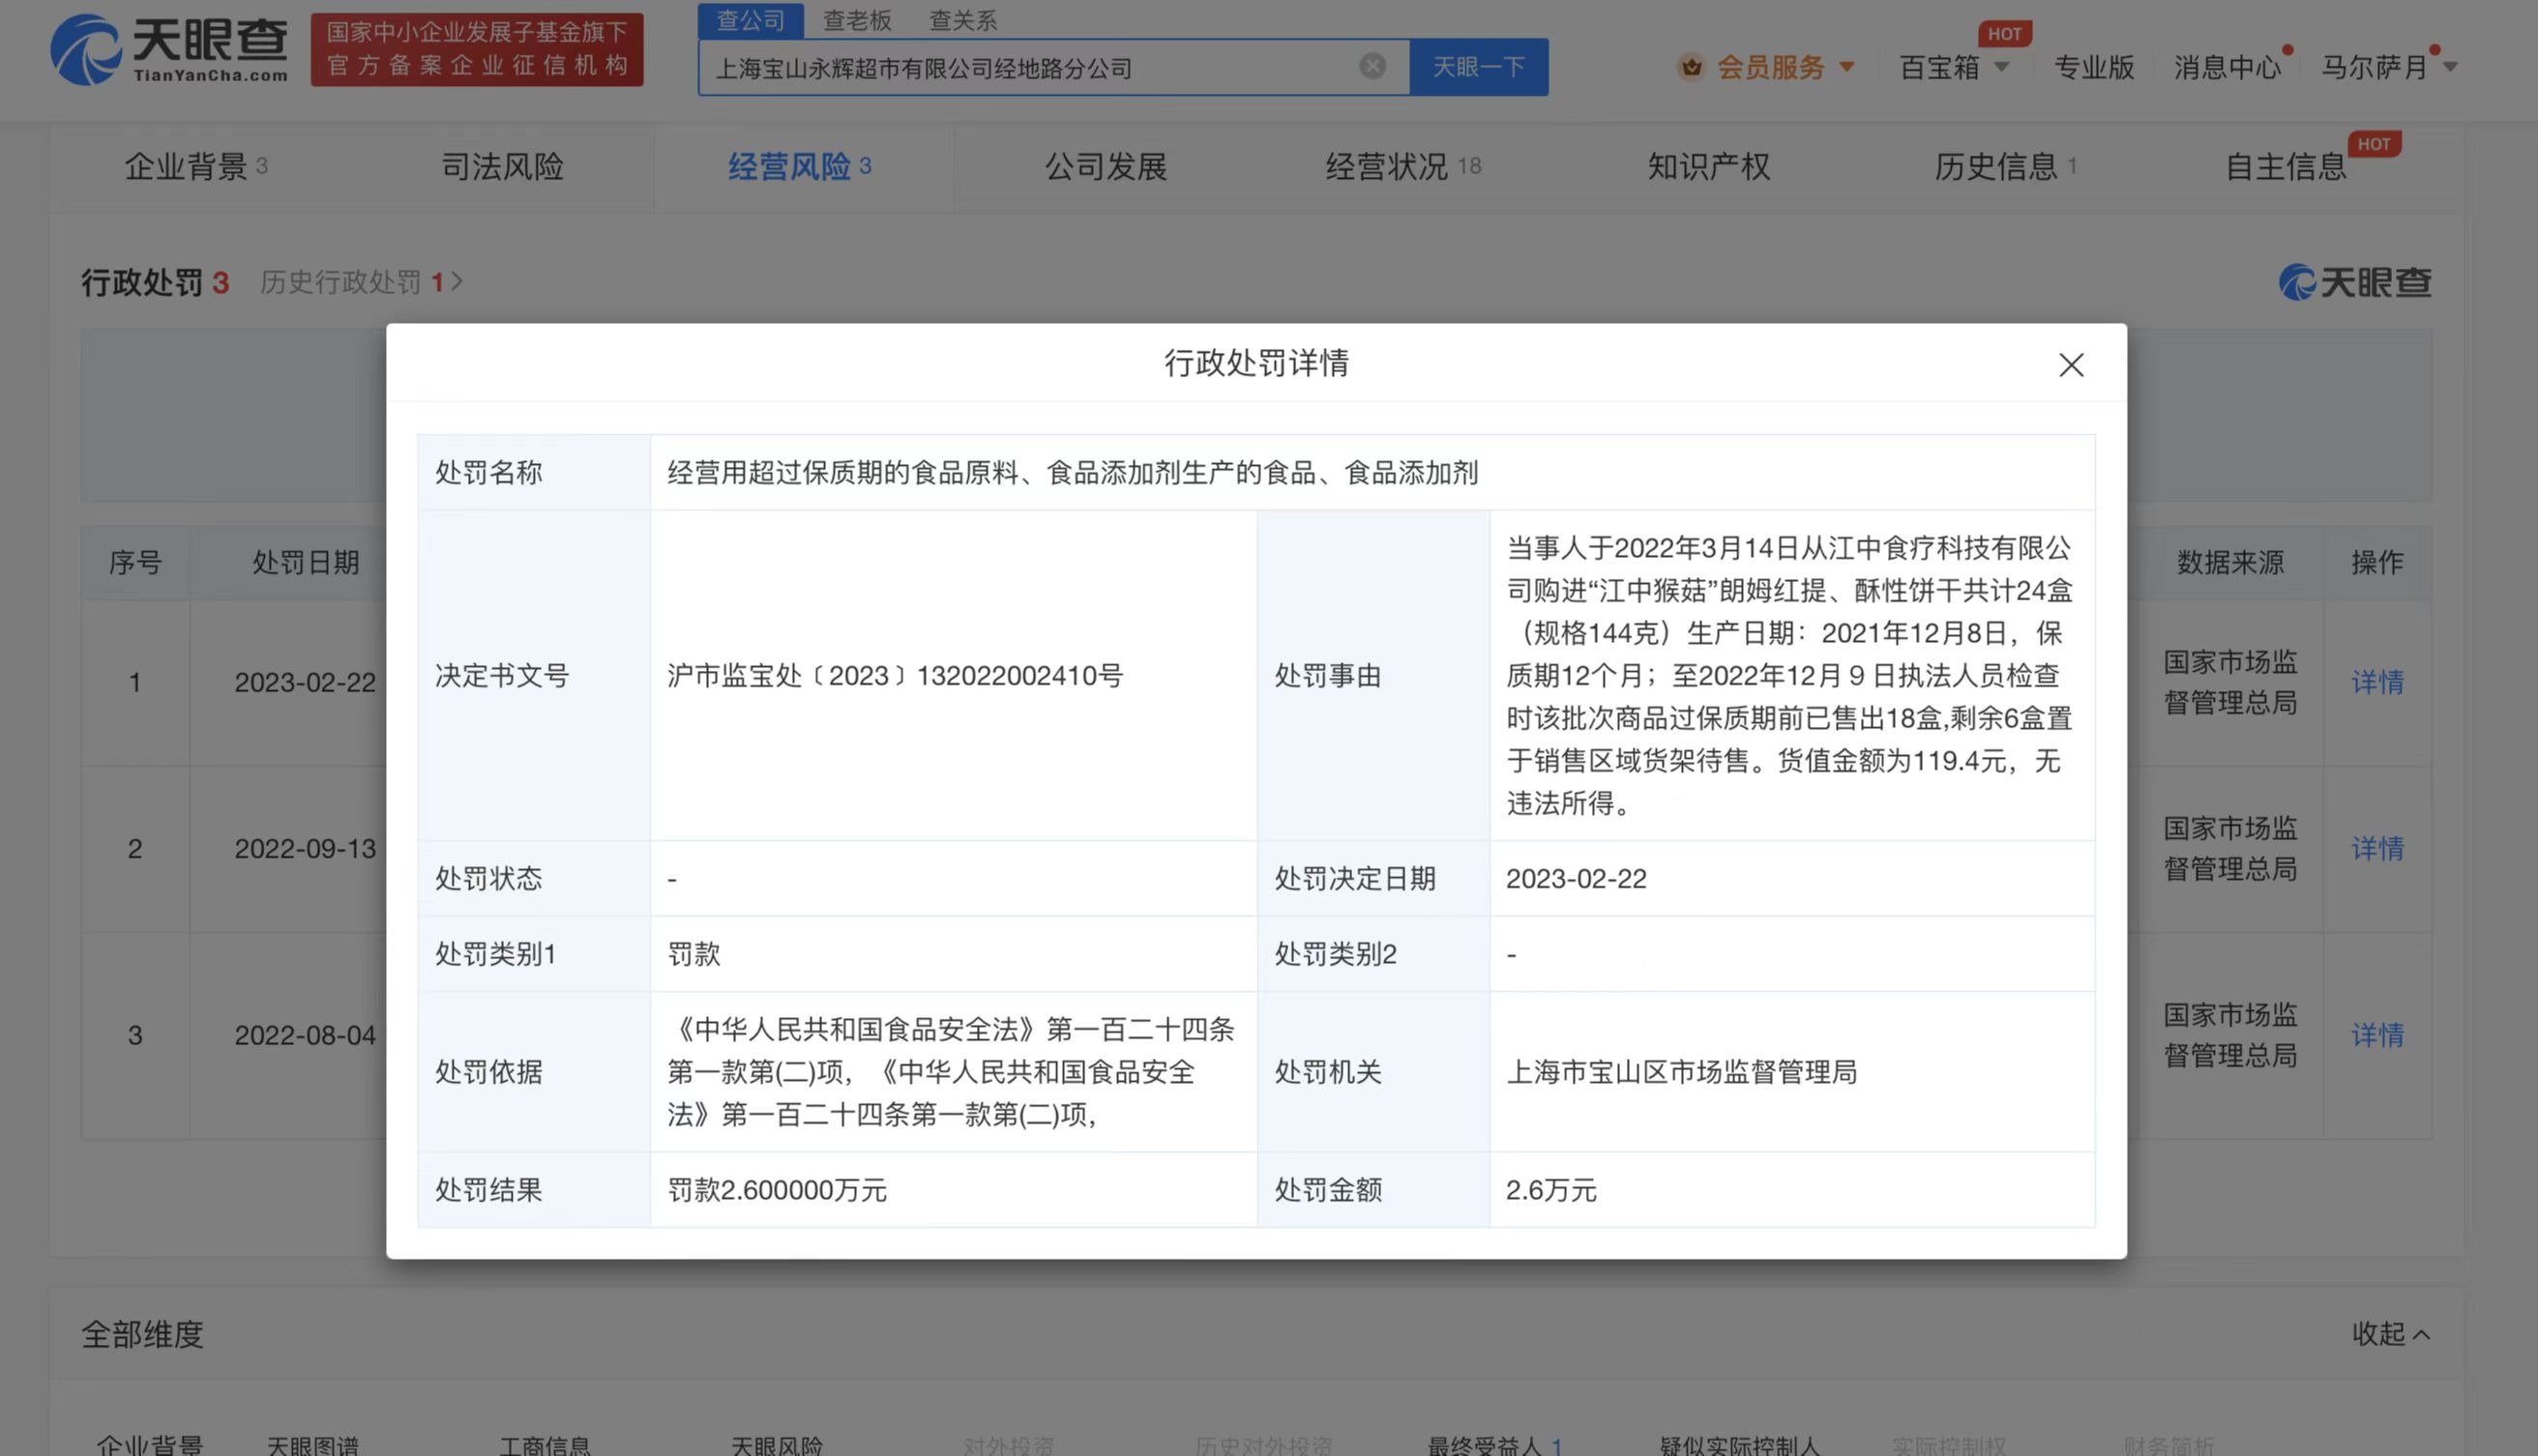Click the crown icon beside 会员服务

click(x=1690, y=67)
